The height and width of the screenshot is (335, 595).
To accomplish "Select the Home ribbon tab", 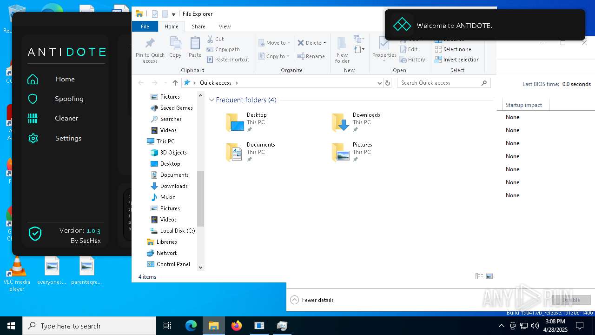I will tap(172, 27).
